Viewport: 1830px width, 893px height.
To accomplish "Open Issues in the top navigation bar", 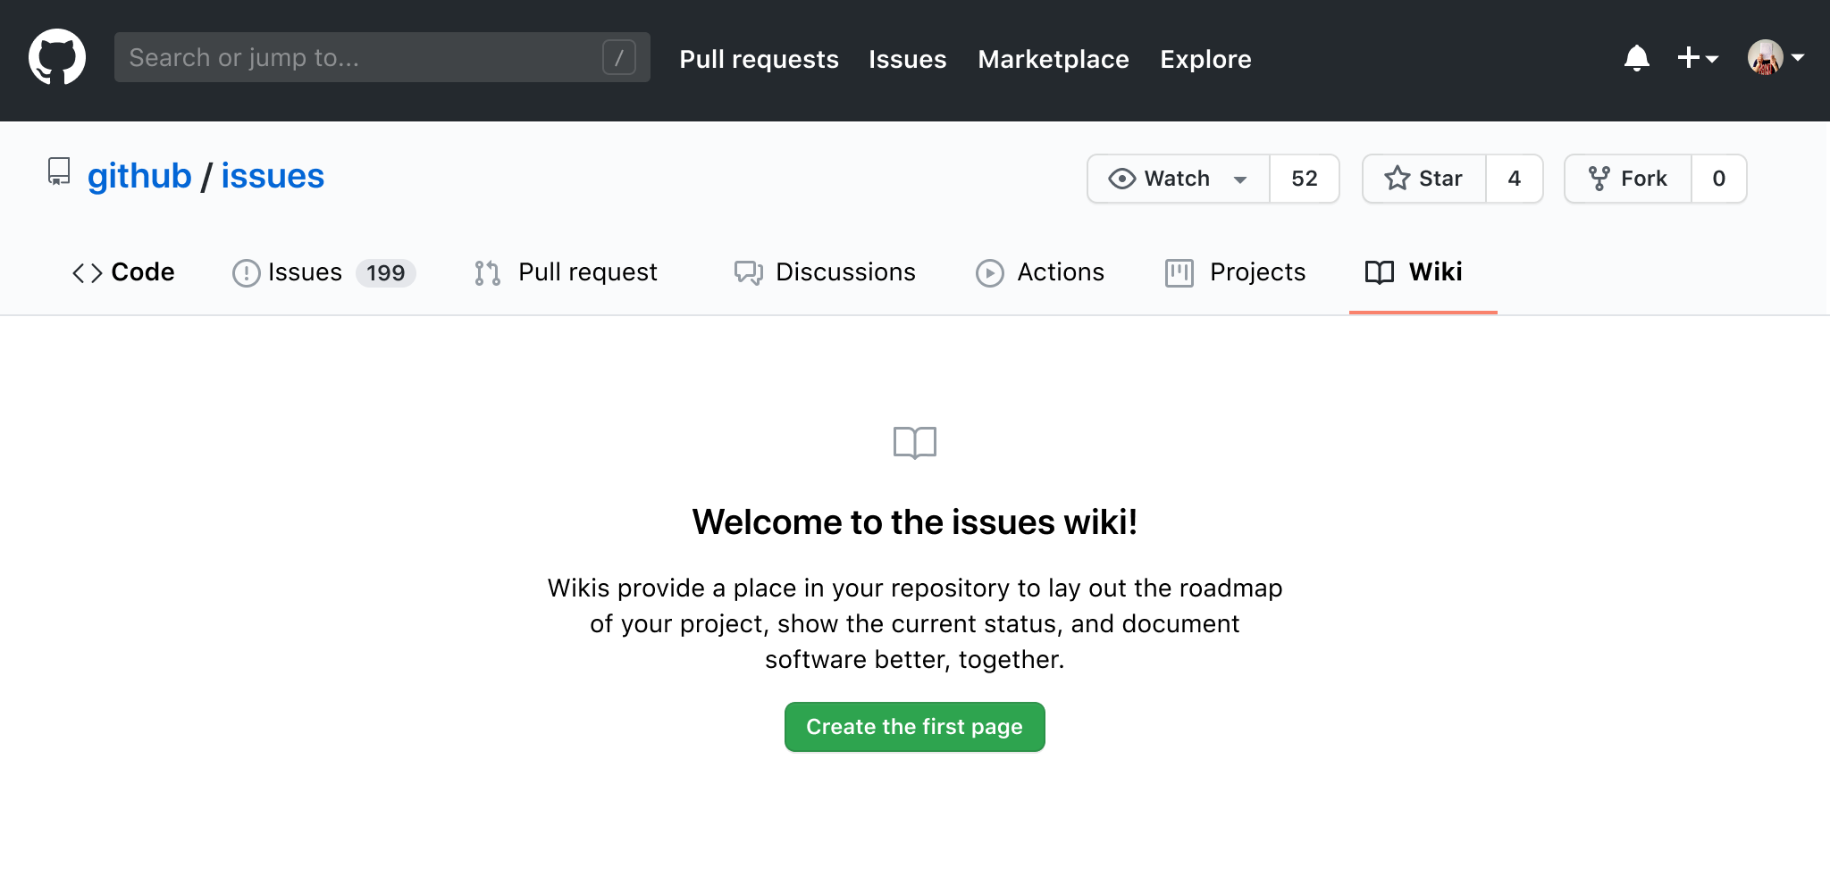I will point(907,59).
